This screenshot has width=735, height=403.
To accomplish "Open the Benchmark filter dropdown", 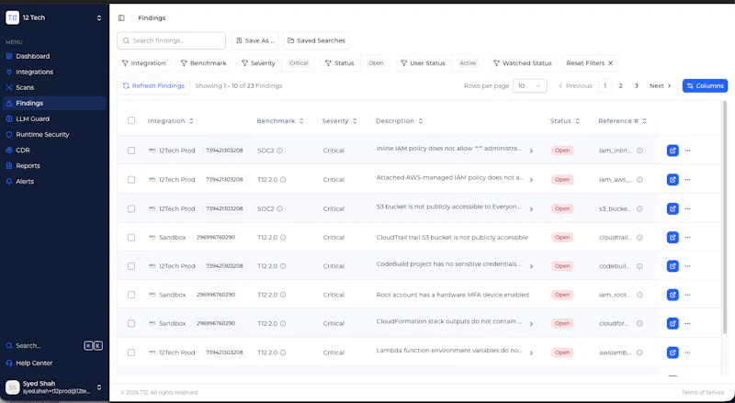I will click(x=204, y=63).
